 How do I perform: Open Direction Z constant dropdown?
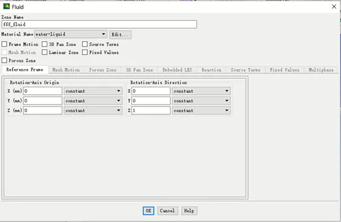pyautogui.click(x=201, y=111)
